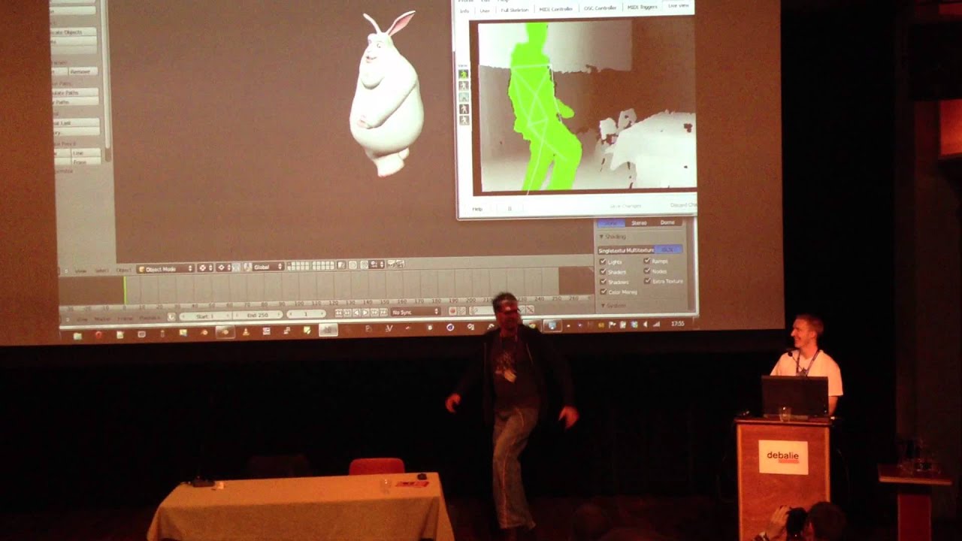
Task: Click the Discard Changes button
Action: pos(683,205)
